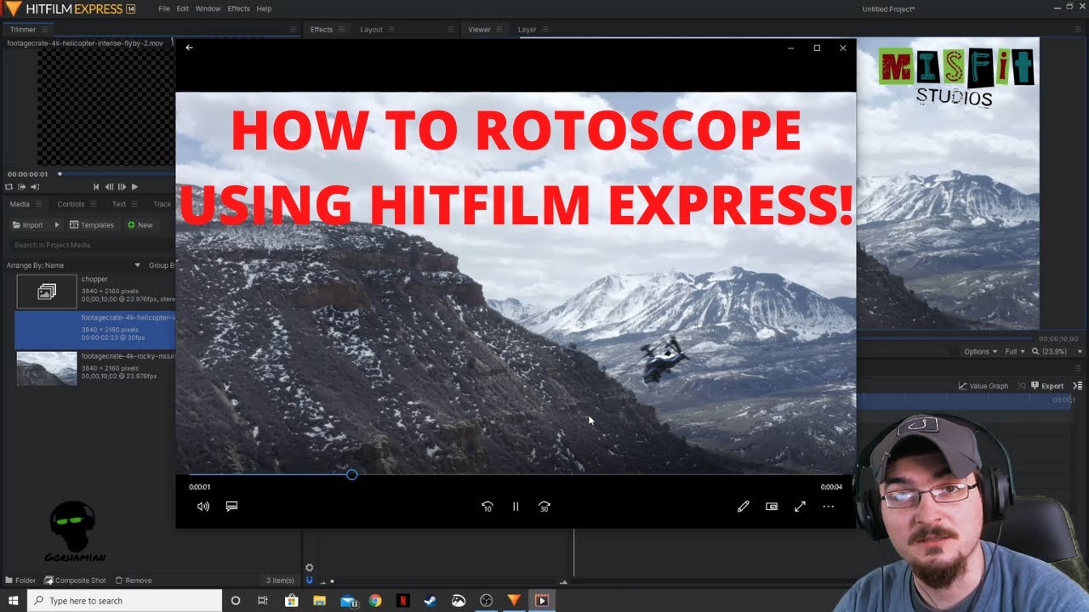Open the viewer zoom (23.9%) dropdown
This screenshot has height=612, width=1089.
coord(1058,351)
